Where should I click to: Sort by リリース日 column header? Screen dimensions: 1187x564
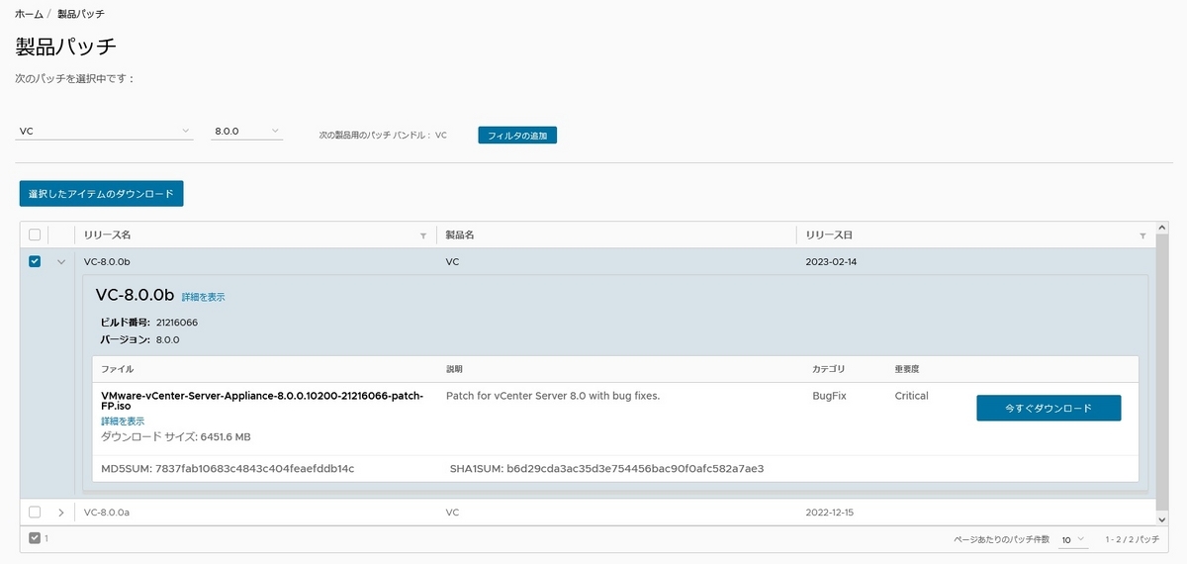coord(829,235)
